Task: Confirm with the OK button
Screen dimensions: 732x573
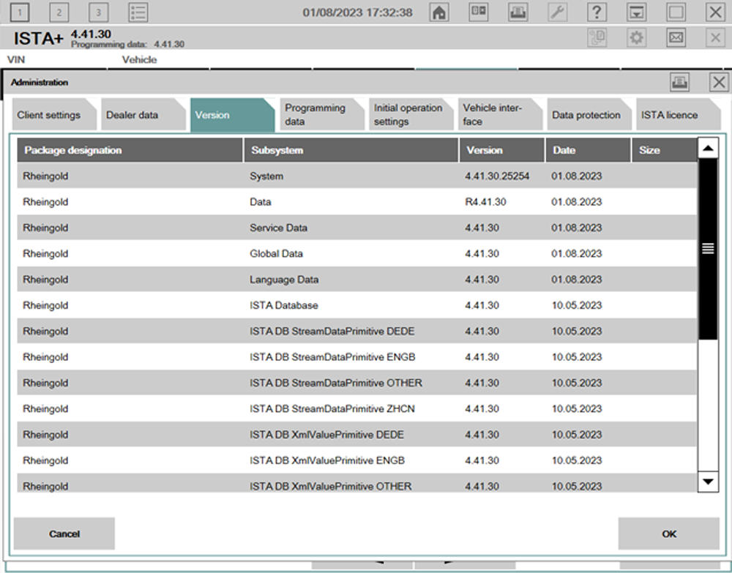Action: pyautogui.click(x=668, y=533)
